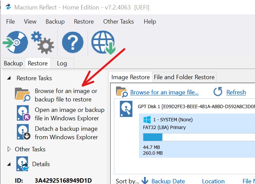Sort by Backup Date
255x184 pixels.
168,181
